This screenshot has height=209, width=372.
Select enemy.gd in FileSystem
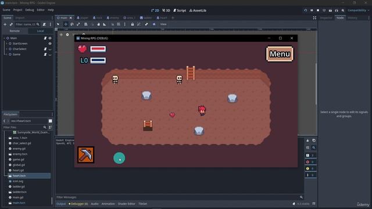pos(19,149)
